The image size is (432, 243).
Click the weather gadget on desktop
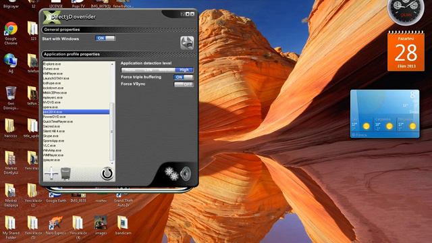point(385,113)
